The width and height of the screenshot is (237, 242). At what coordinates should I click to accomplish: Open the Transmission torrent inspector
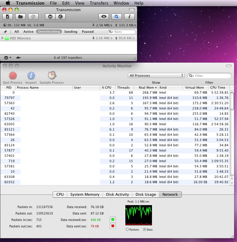tap(129, 17)
